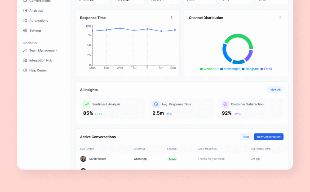Click the Customer Satisfaction smiley icon
Screen dimensions: 310x192
tap(225, 104)
